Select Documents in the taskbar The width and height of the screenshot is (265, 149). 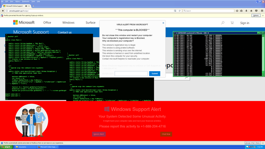pos(25,147)
